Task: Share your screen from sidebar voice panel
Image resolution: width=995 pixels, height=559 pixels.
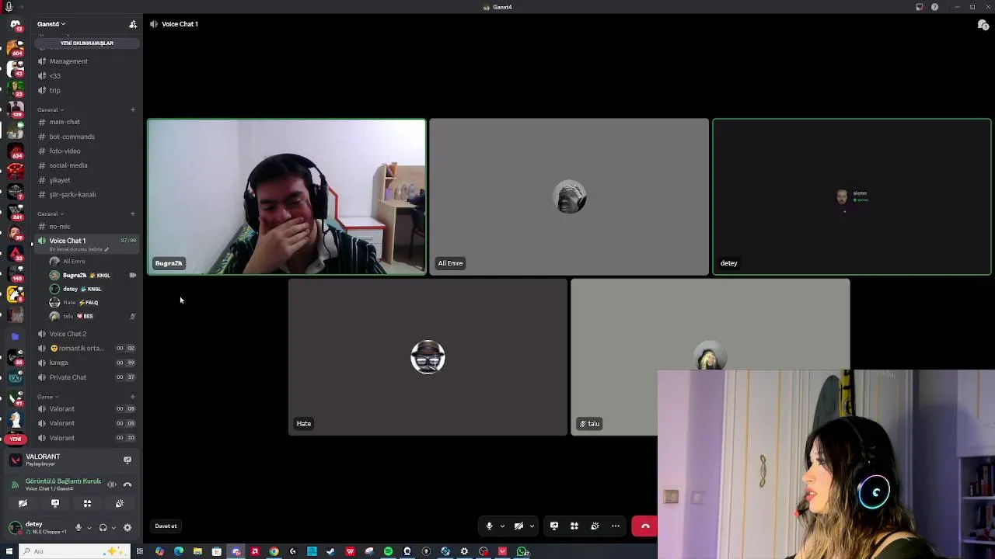Action: [55, 503]
